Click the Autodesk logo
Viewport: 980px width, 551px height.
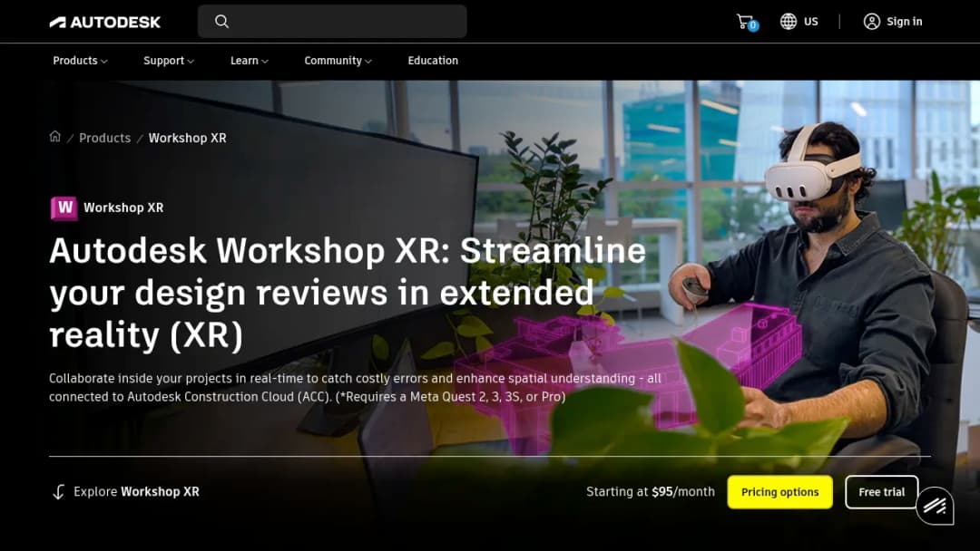[105, 22]
